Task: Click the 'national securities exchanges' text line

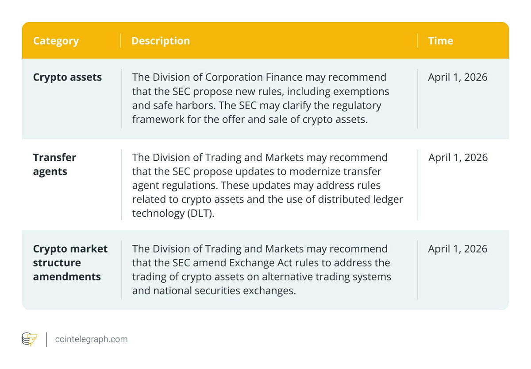Action: tap(214, 291)
